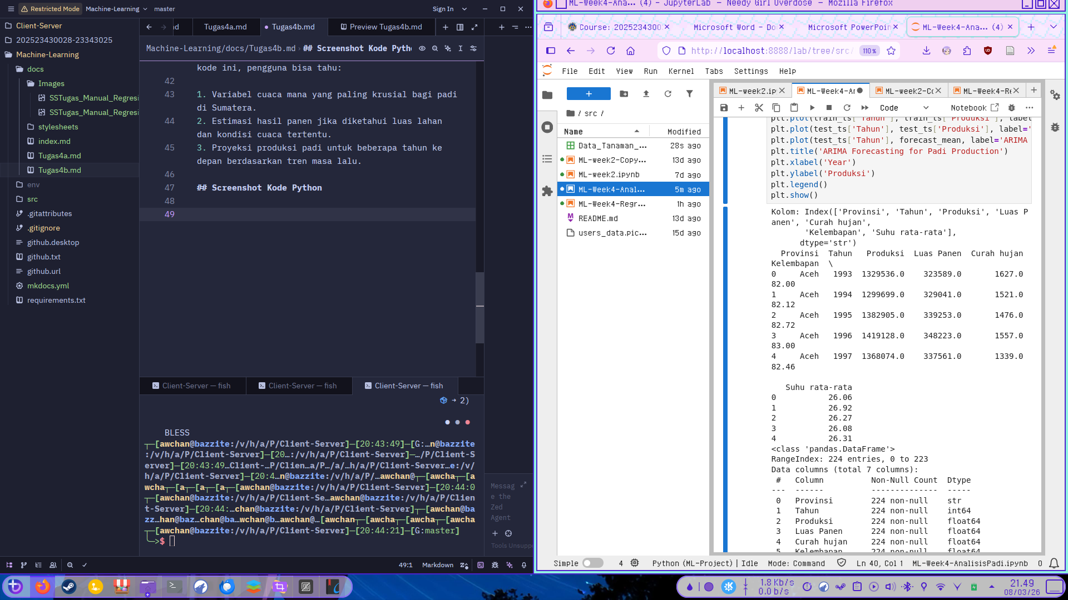Restart the kernel via refresh icon
1068x600 pixels.
(847, 107)
